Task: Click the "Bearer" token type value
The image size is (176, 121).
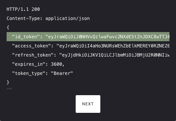Action: [62, 73]
